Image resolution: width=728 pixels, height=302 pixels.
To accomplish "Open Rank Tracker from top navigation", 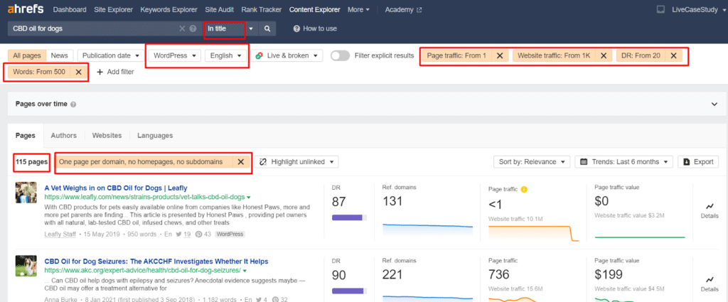I will click(262, 9).
